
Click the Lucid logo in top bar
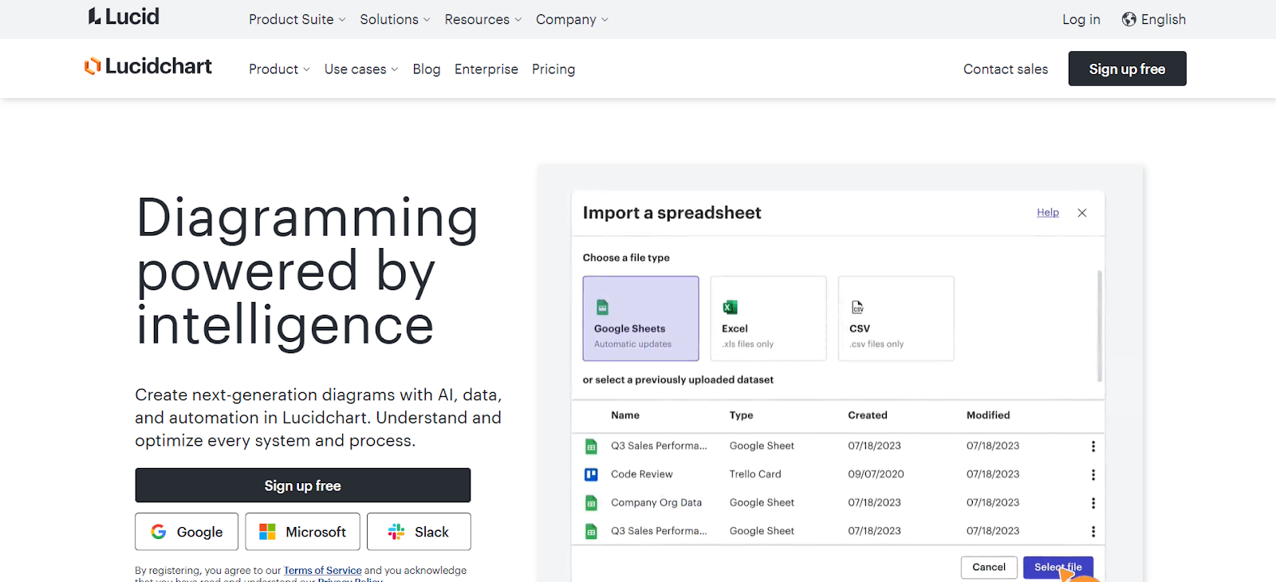pyautogui.click(x=124, y=17)
